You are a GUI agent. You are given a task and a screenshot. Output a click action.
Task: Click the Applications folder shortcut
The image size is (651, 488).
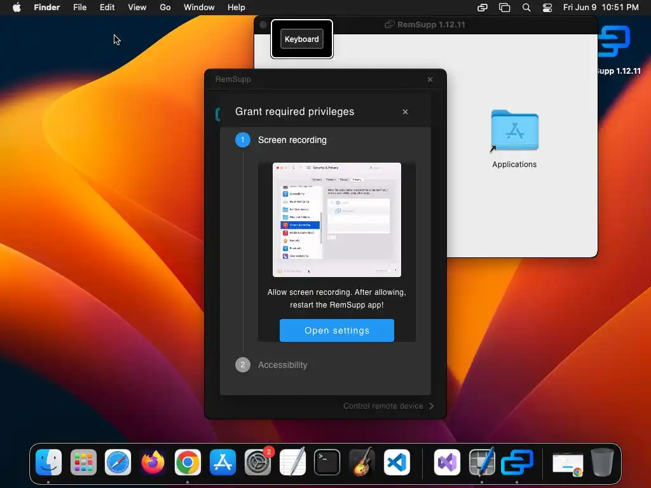514,139
